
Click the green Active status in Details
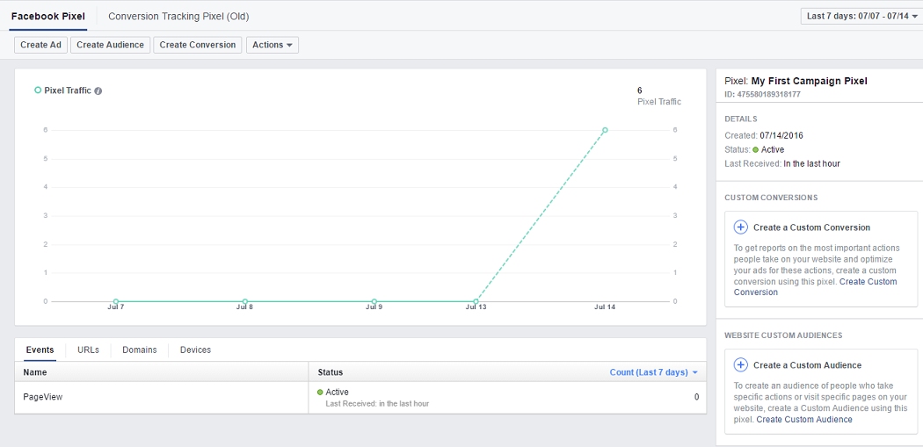768,149
